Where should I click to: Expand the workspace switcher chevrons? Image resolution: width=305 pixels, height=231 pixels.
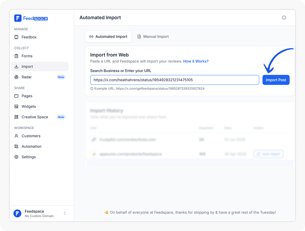click(x=65, y=213)
